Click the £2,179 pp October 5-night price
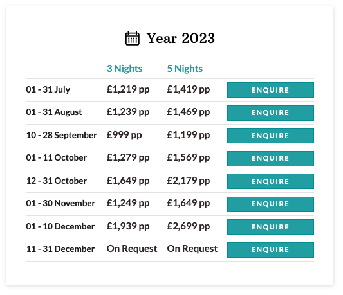The image size is (343, 295). [189, 181]
